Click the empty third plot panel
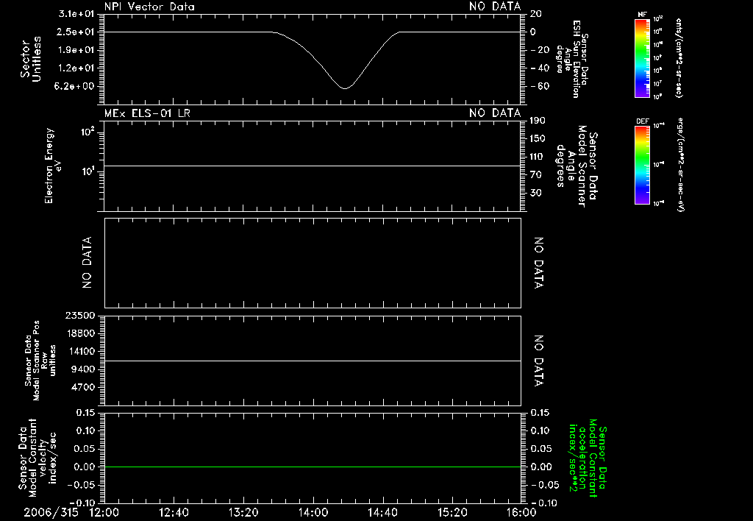The image size is (753, 521). pyautogui.click(x=313, y=263)
